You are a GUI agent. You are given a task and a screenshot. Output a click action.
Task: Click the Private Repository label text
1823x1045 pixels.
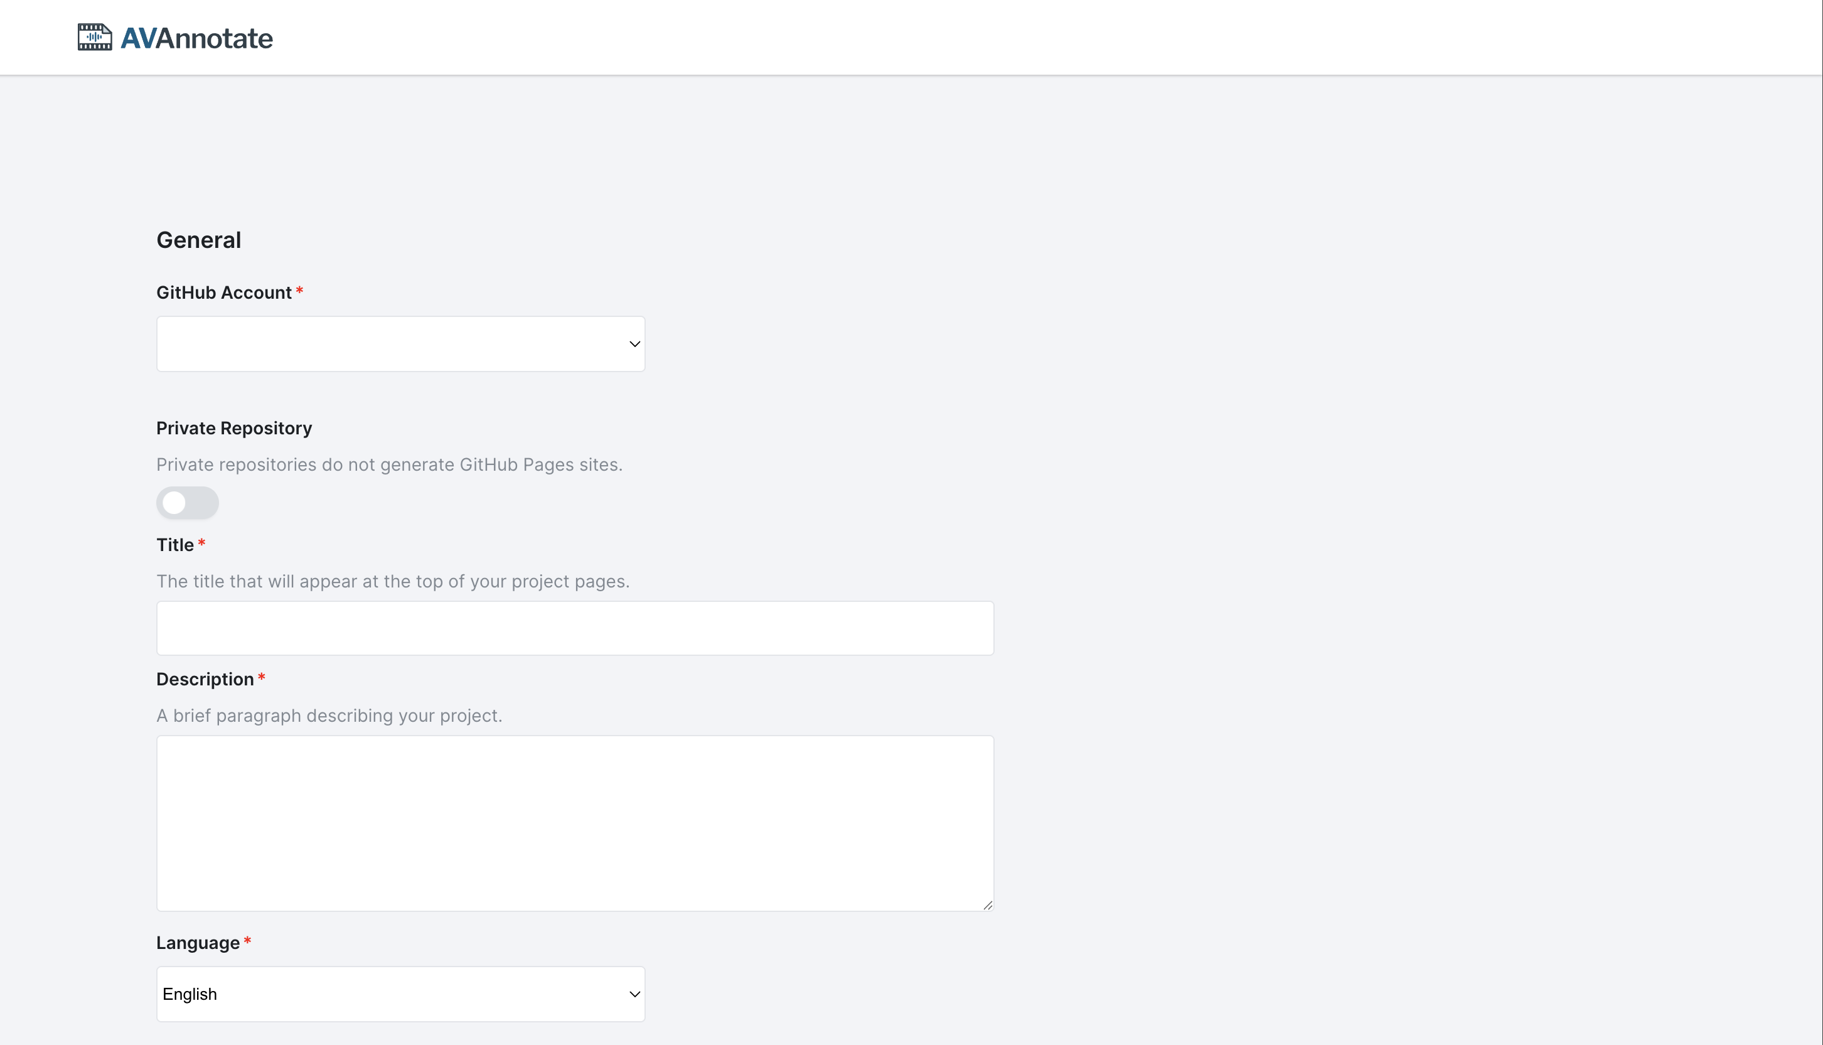tap(234, 429)
